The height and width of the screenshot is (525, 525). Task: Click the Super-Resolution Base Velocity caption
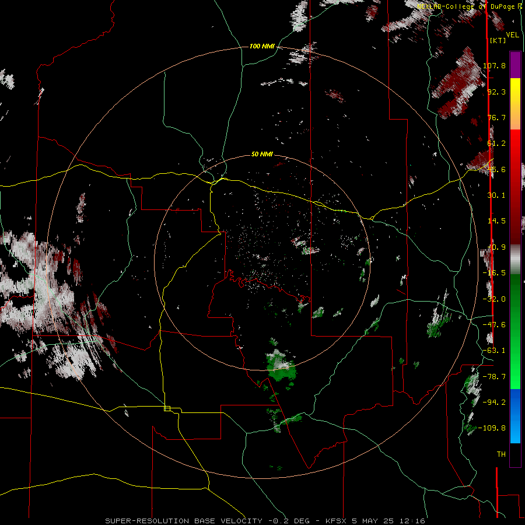(265, 521)
